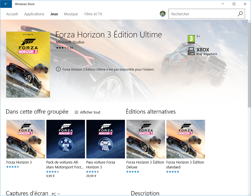Click the 86 ratings star count
This screenshot has height=196, width=251.
pos(65,48)
